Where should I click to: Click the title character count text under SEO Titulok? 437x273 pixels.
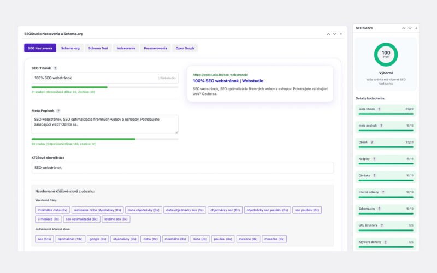click(63, 92)
